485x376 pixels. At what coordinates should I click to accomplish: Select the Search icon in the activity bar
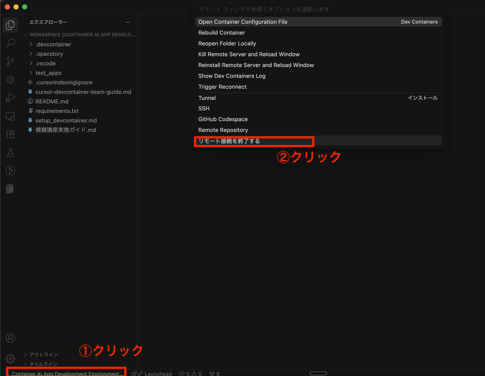10,43
